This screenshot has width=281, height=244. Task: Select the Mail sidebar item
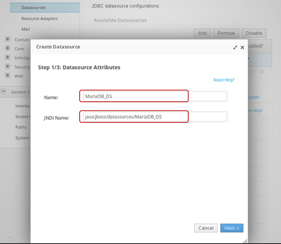[x=26, y=29]
